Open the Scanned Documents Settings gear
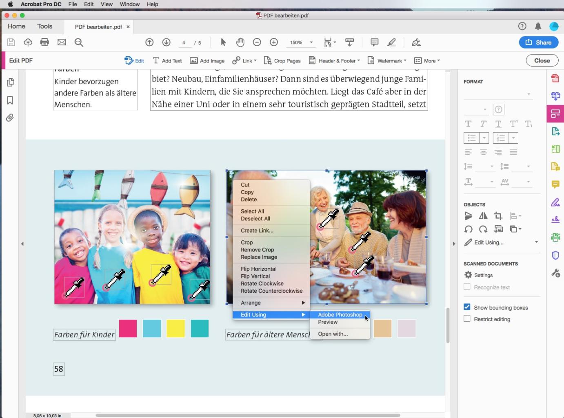The height and width of the screenshot is (418, 564). 469,275
